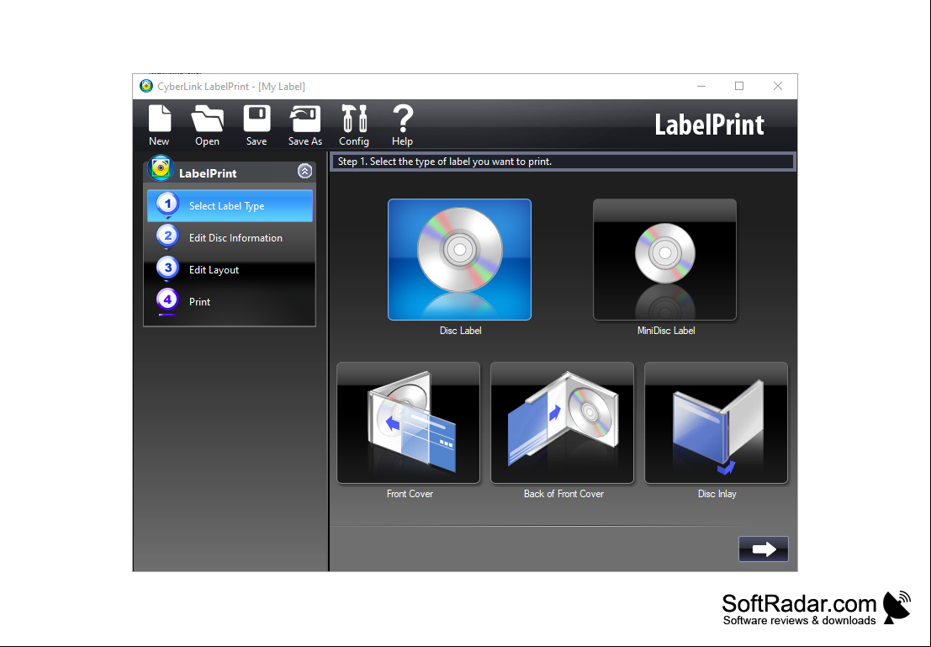Choose the MiniDisc Label thumbnail
The height and width of the screenshot is (647, 931).
[x=665, y=260]
